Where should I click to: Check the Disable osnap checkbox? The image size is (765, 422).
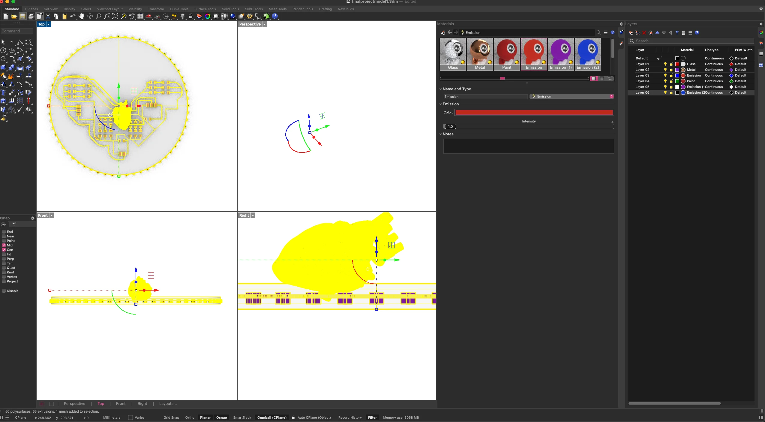[x=4, y=291]
